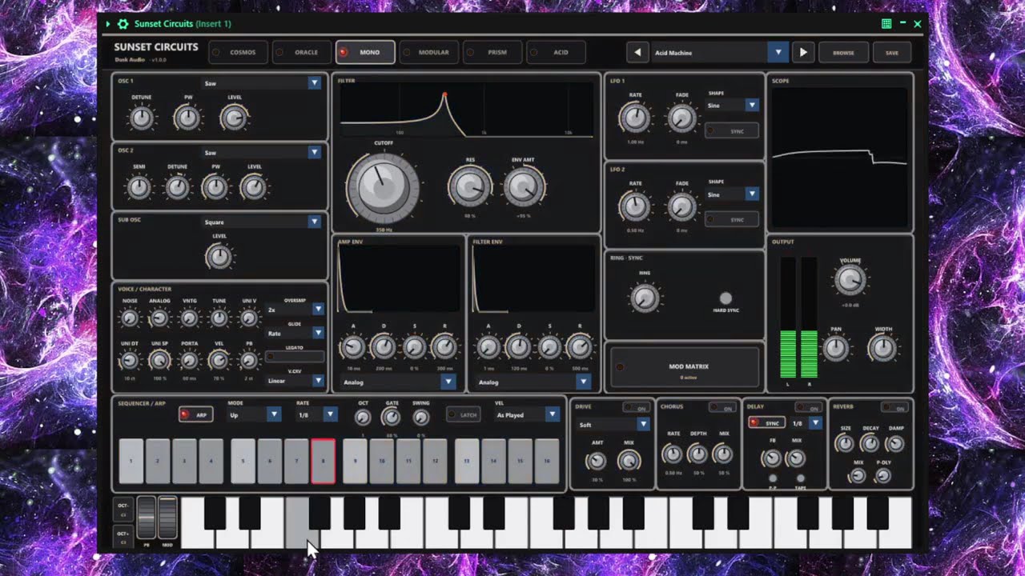Screen dimensions: 1025x576
Task: Switch to the COSMOS engine tab
Action: (x=238, y=53)
